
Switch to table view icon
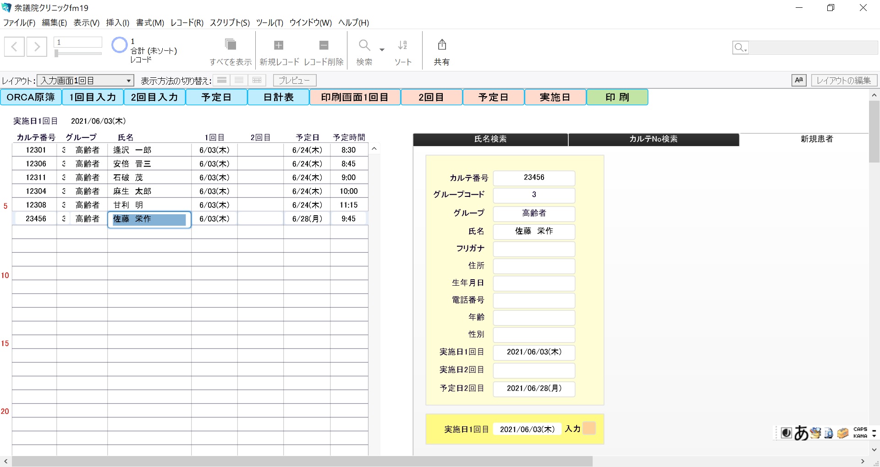(257, 81)
